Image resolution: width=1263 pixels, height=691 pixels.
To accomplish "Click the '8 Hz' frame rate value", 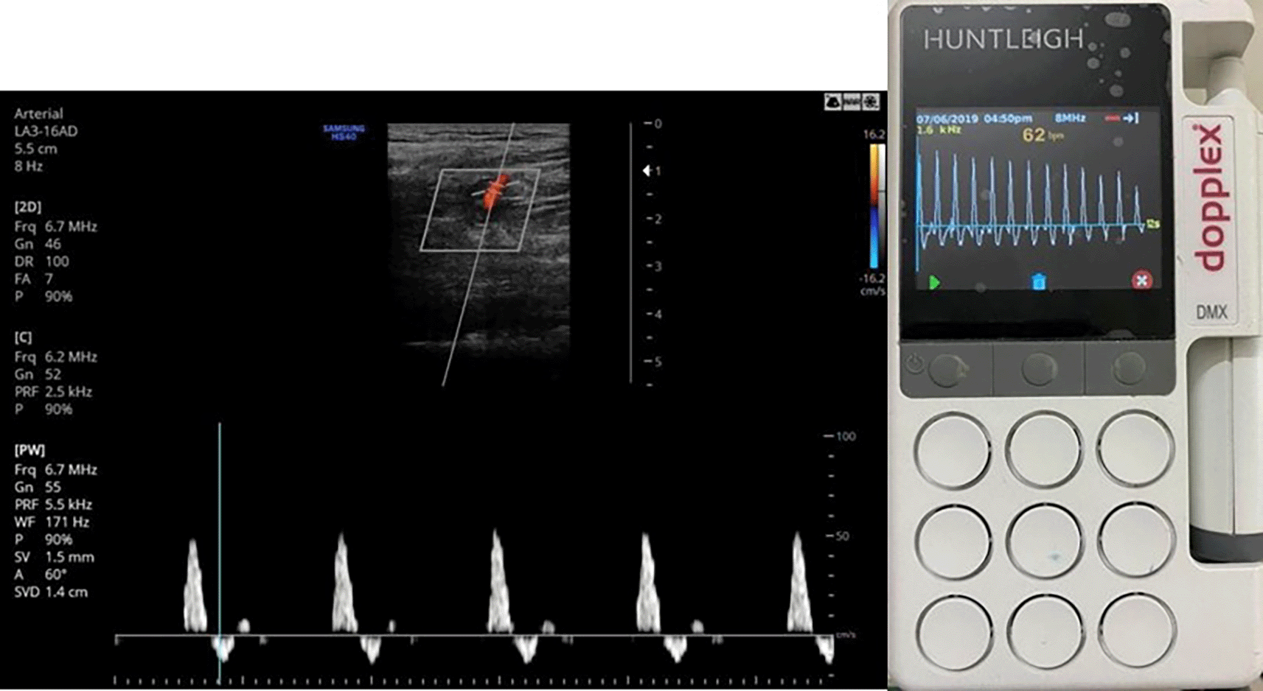I will [28, 166].
